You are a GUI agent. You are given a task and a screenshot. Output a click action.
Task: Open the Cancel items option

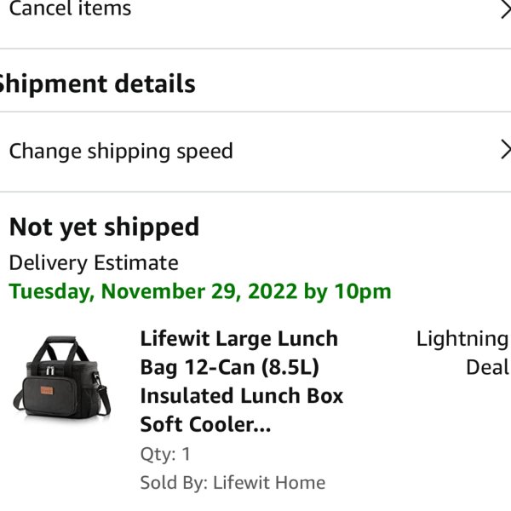pos(255,13)
